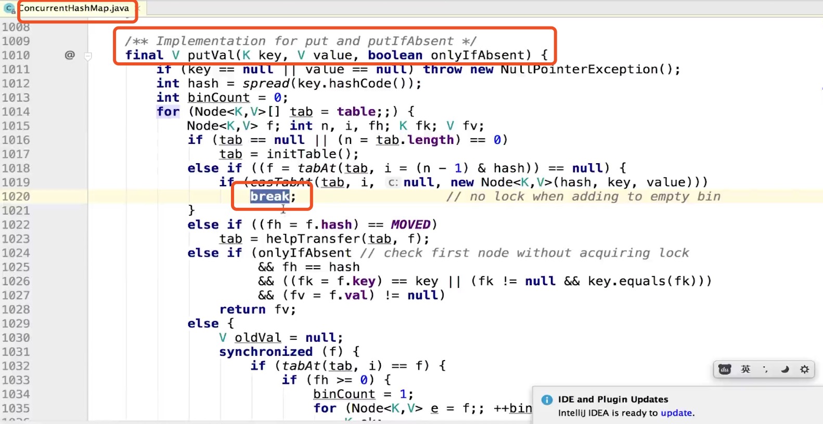Collapse the putVal method using the fold marker
The width and height of the screenshot is (823, 424).
coord(88,56)
